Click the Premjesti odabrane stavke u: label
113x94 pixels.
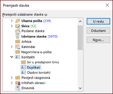pos(25,15)
